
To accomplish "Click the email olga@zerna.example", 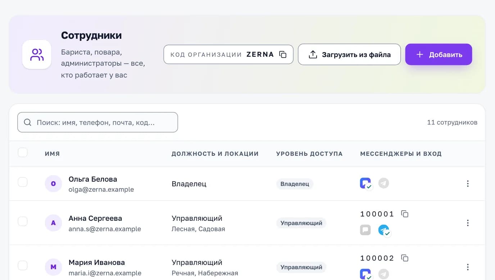I will pos(101,190).
